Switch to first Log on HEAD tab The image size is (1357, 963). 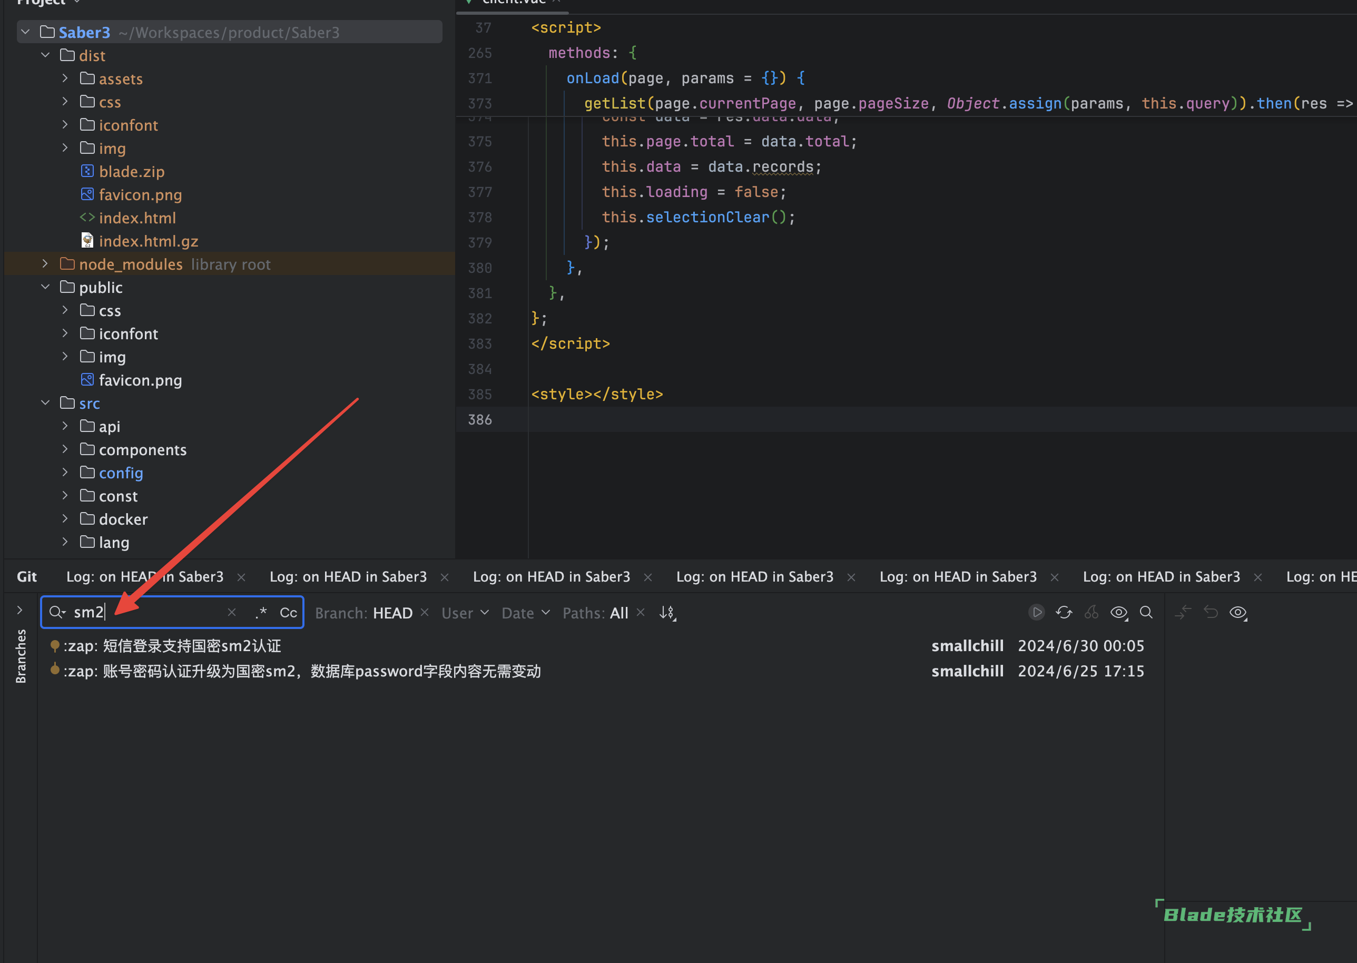tap(145, 576)
